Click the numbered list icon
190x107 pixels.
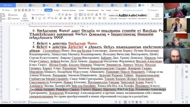[80, 15]
